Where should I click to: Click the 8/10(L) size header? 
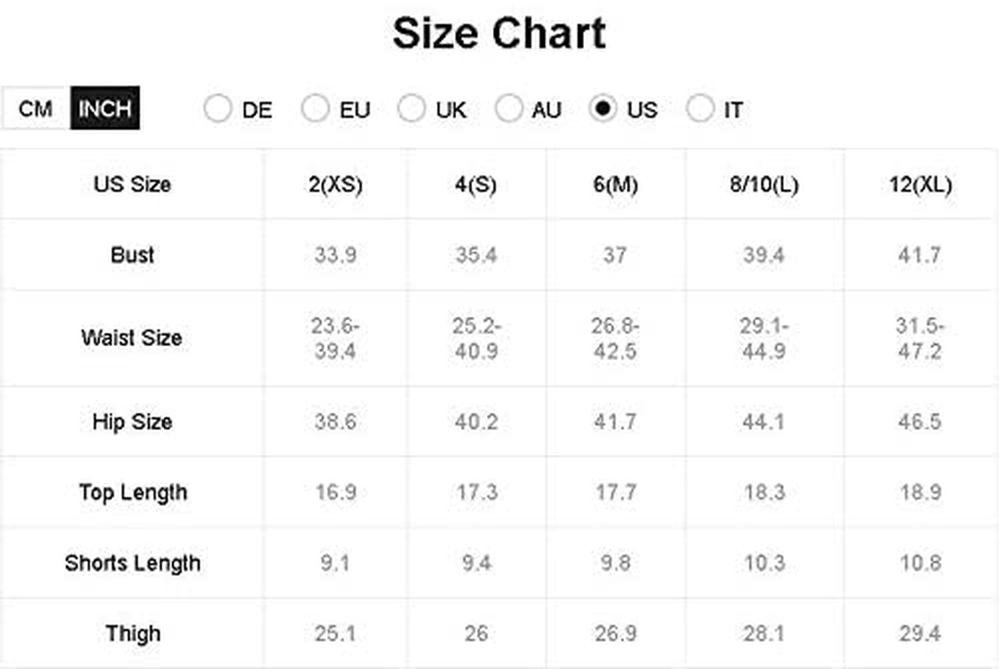764,185
